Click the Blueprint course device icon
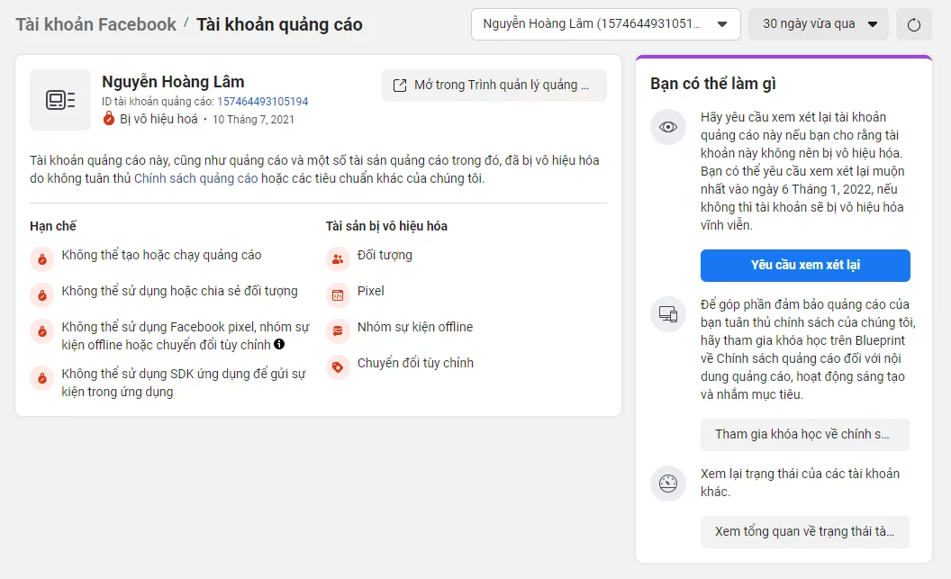This screenshot has width=951, height=579. pyautogui.click(x=667, y=314)
